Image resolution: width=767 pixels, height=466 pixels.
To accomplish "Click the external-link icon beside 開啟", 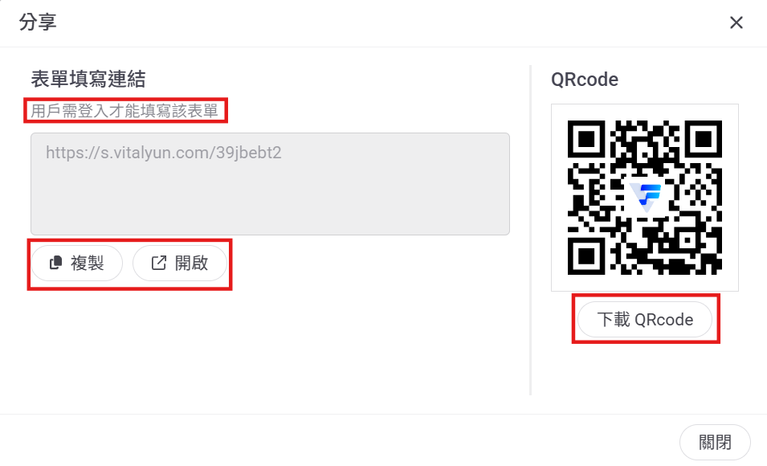I will 158,263.
